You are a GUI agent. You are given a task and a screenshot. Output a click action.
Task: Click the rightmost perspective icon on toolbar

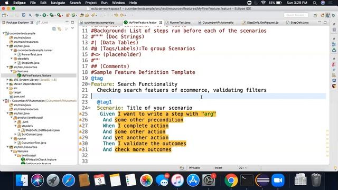pyautogui.click(x=333, y=15)
